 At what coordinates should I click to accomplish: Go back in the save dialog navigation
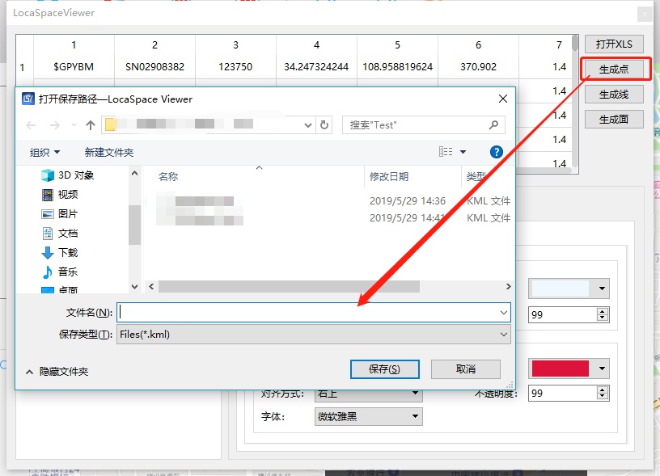32,125
